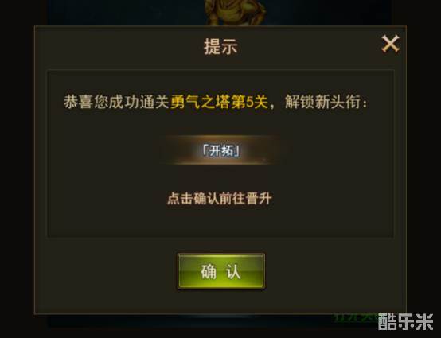Viewport: 441px width, 338px height.
Task: Close the 提示 dialog with the X icon
Action: pyautogui.click(x=390, y=44)
